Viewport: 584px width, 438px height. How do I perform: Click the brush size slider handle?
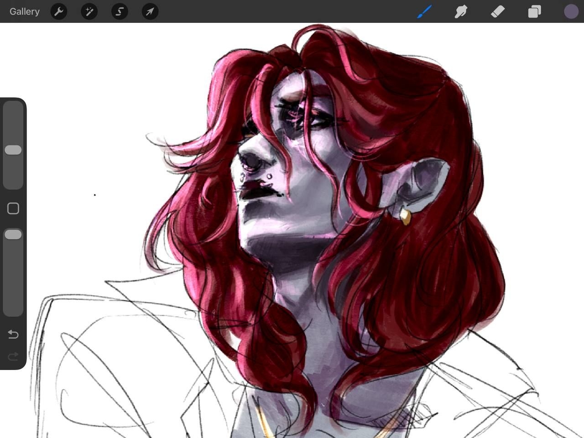coord(13,150)
